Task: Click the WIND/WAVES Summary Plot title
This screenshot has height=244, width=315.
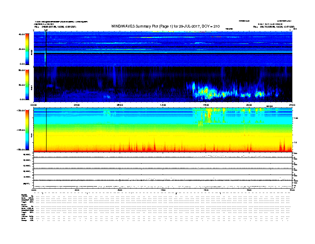Action: (165, 26)
